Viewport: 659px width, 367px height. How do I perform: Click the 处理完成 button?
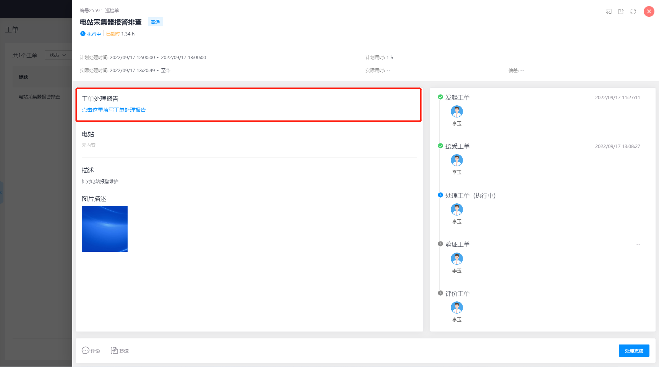[634, 351]
